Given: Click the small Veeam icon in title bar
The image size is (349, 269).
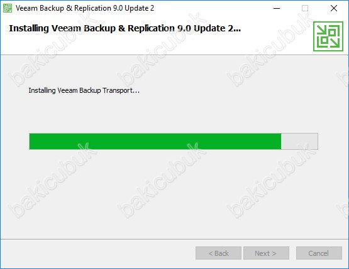Looking at the screenshot, I should click(x=8, y=8).
